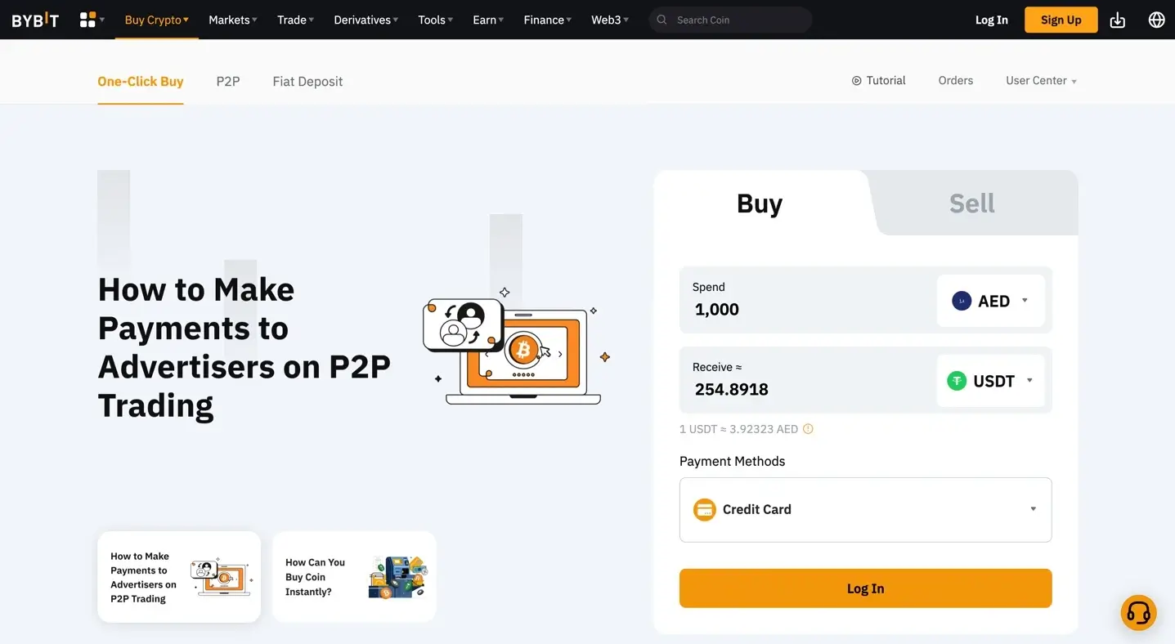Open the USDT coin dropdown

click(990, 381)
